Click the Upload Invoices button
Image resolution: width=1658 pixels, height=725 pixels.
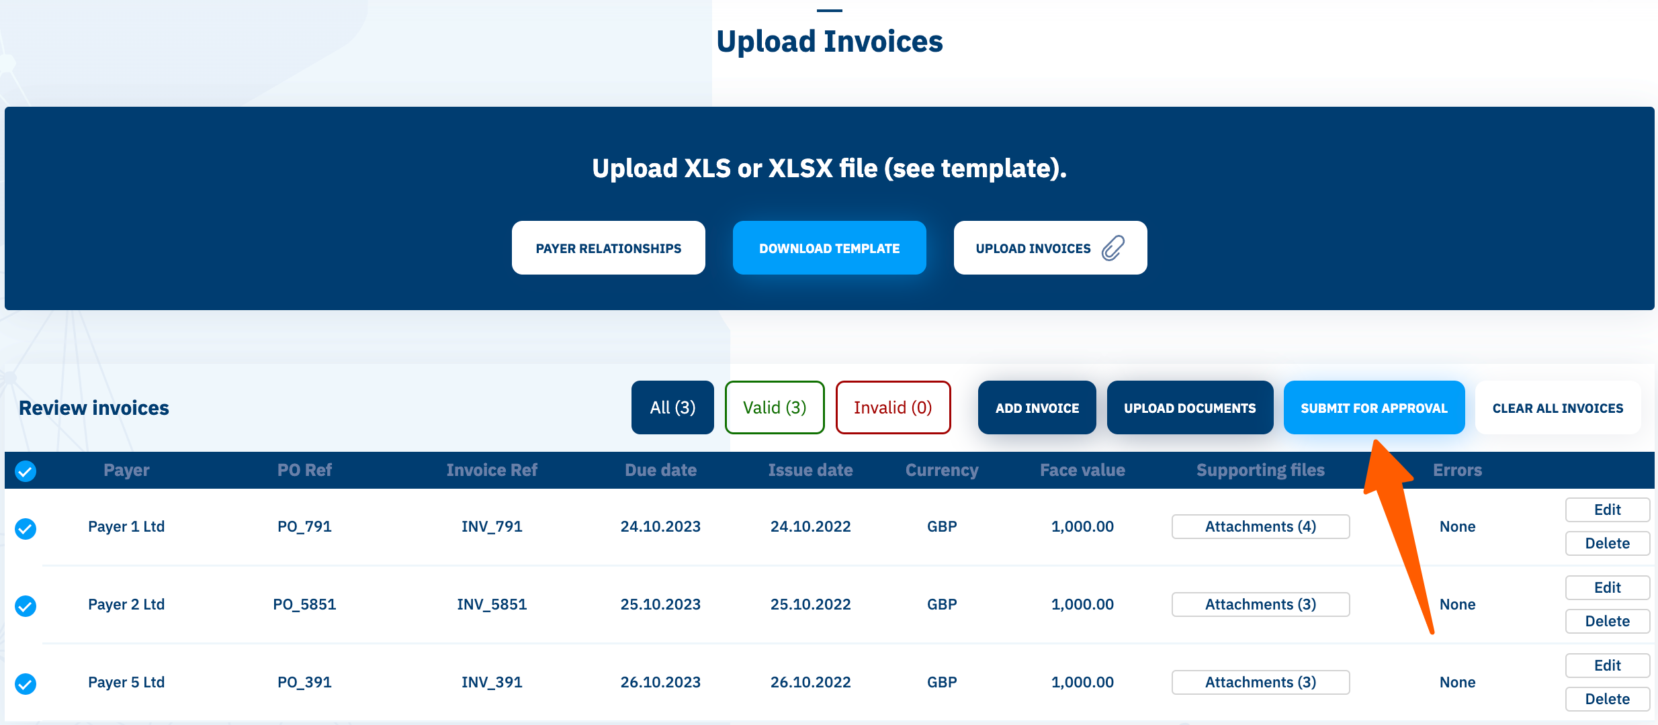pos(1051,248)
